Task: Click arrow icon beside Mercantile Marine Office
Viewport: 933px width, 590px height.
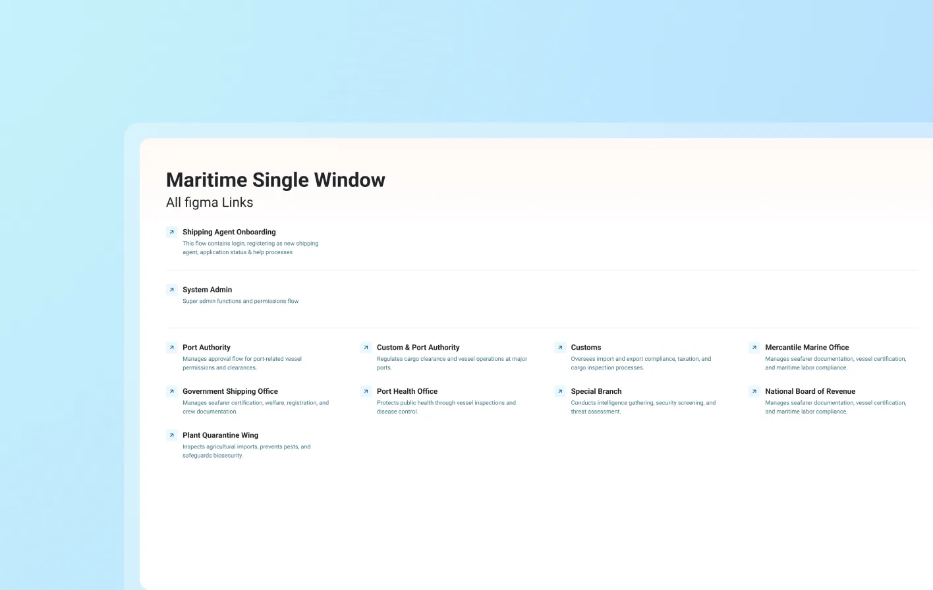Action: [754, 347]
